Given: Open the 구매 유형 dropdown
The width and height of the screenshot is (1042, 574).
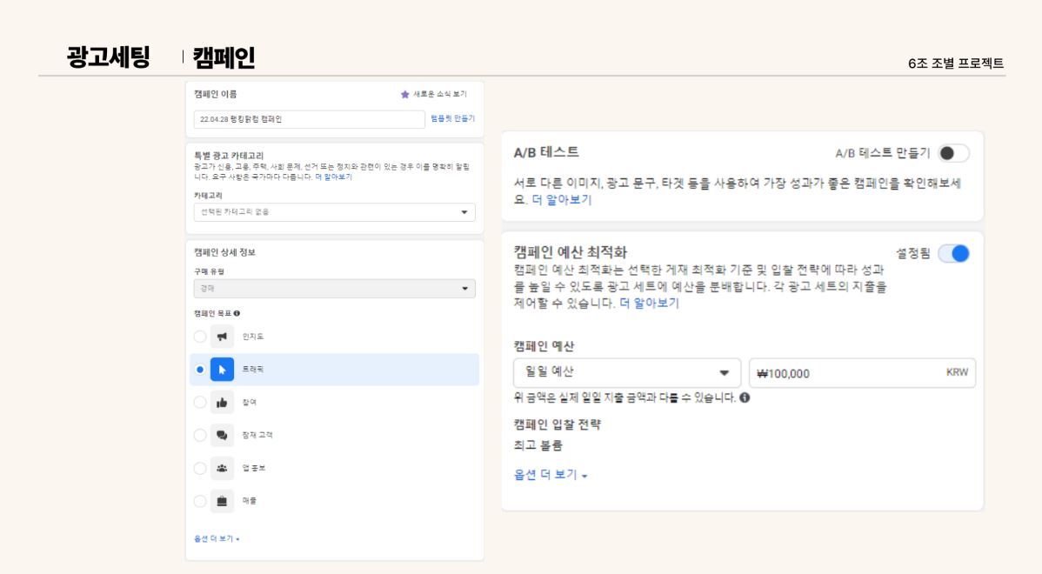Looking at the screenshot, I should (335, 289).
